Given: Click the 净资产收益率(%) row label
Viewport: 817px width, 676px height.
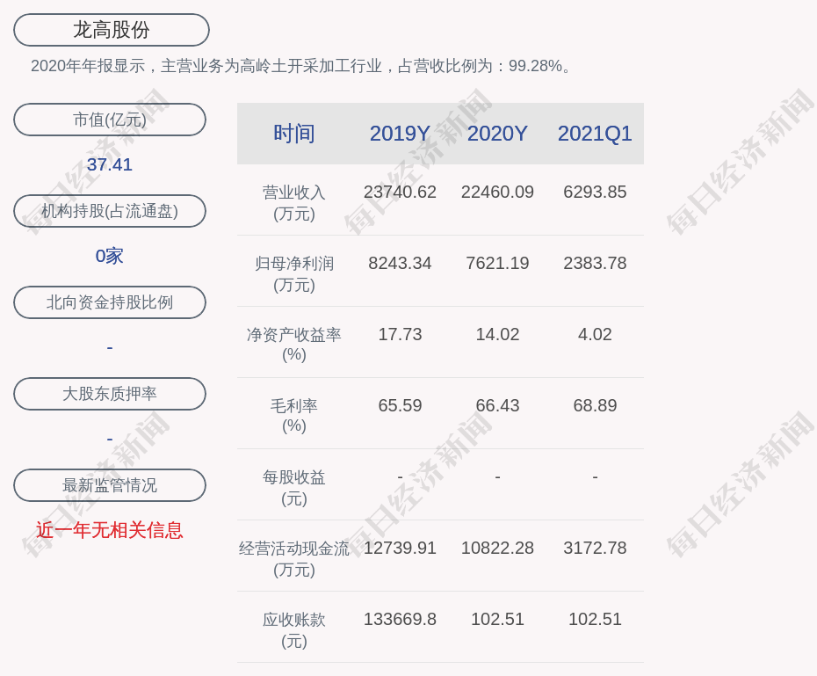Looking at the screenshot, I should [x=294, y=345].
